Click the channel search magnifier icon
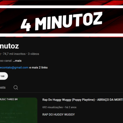The image size is (123, 123). tap(16, 88)
